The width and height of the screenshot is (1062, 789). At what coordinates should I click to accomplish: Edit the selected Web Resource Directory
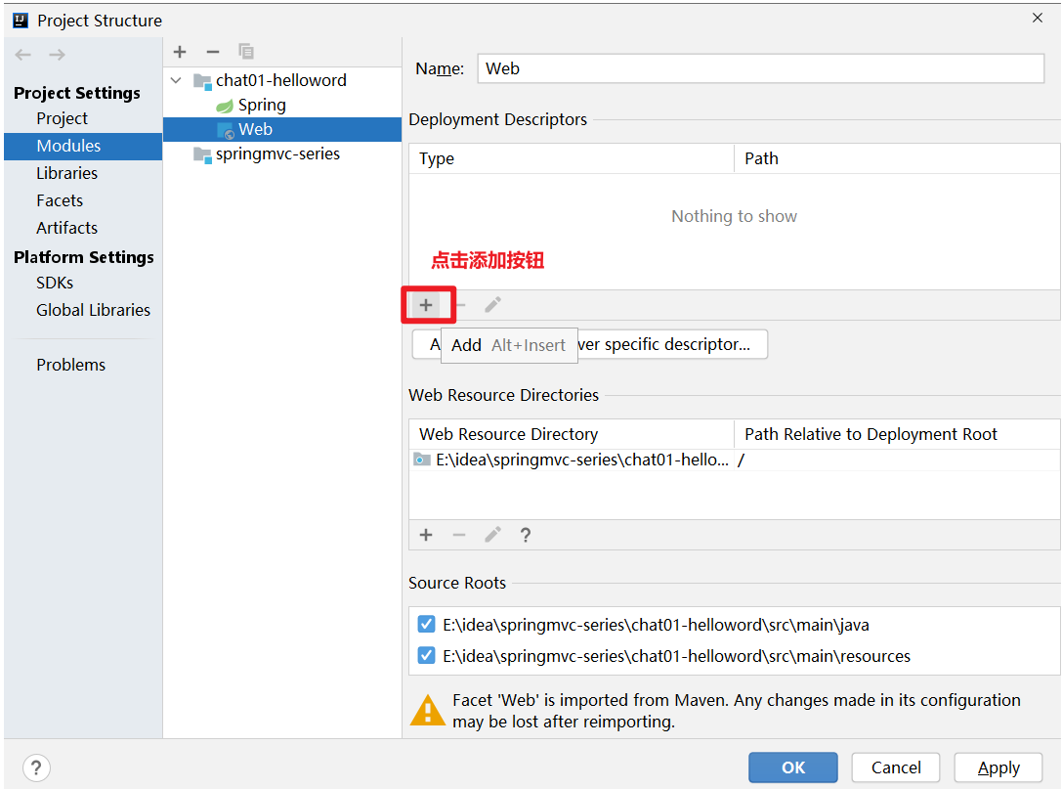pos(493,535)
